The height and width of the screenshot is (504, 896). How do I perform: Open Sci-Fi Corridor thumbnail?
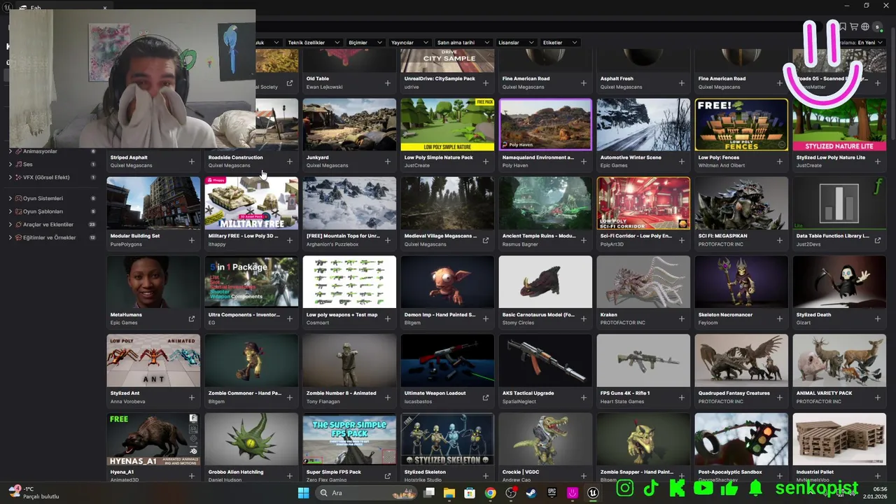tap(643, 203)
